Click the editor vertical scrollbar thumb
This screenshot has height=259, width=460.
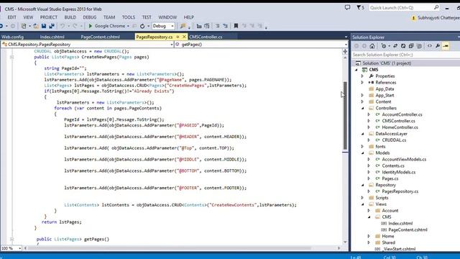(x=345, y=116)
